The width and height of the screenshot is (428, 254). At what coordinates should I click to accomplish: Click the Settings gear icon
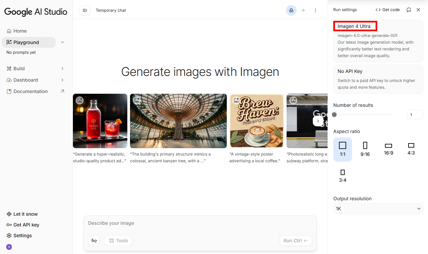[9, 236]
